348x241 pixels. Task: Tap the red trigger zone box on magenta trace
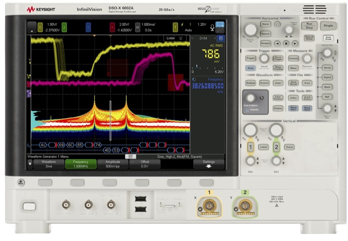coord(175,83)
